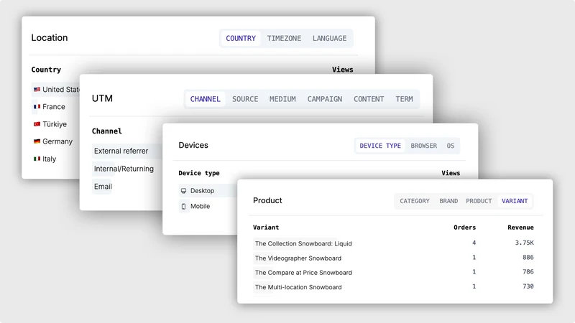Click the France flag icon
575x323 pixels.
pos(37,106)
